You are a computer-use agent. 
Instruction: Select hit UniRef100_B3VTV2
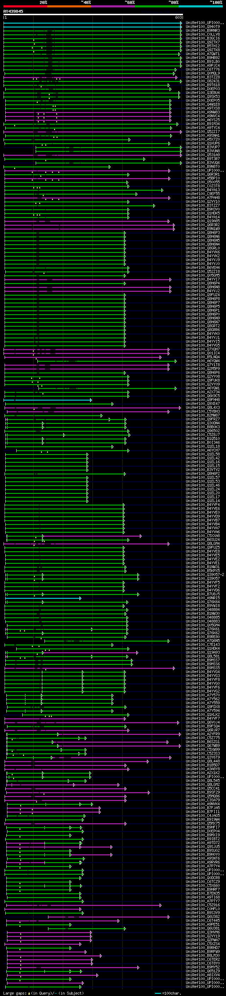203,470
